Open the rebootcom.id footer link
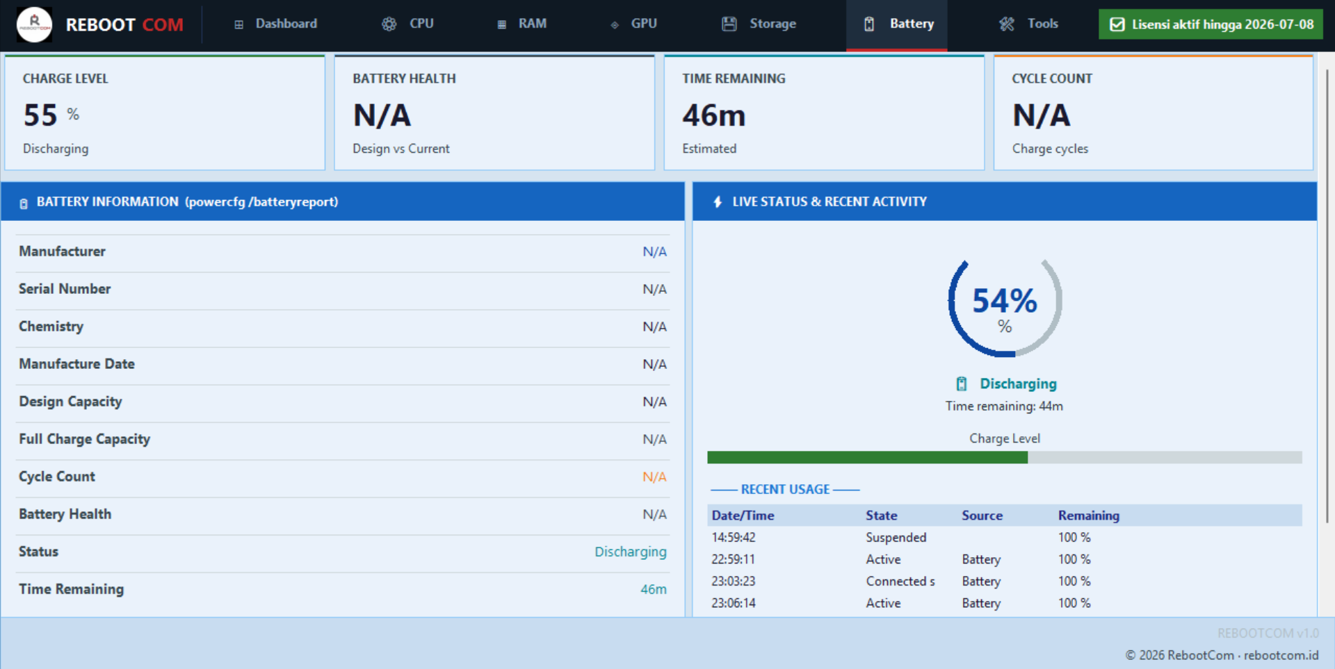The width and height of the screenshot is (1335, 669). pos(1281,655)
